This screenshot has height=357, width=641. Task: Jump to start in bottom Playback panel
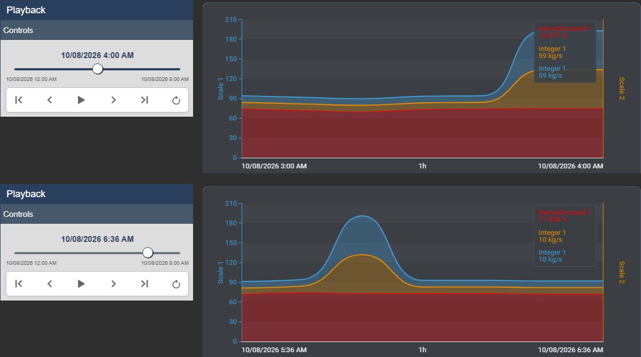point(18,283)
